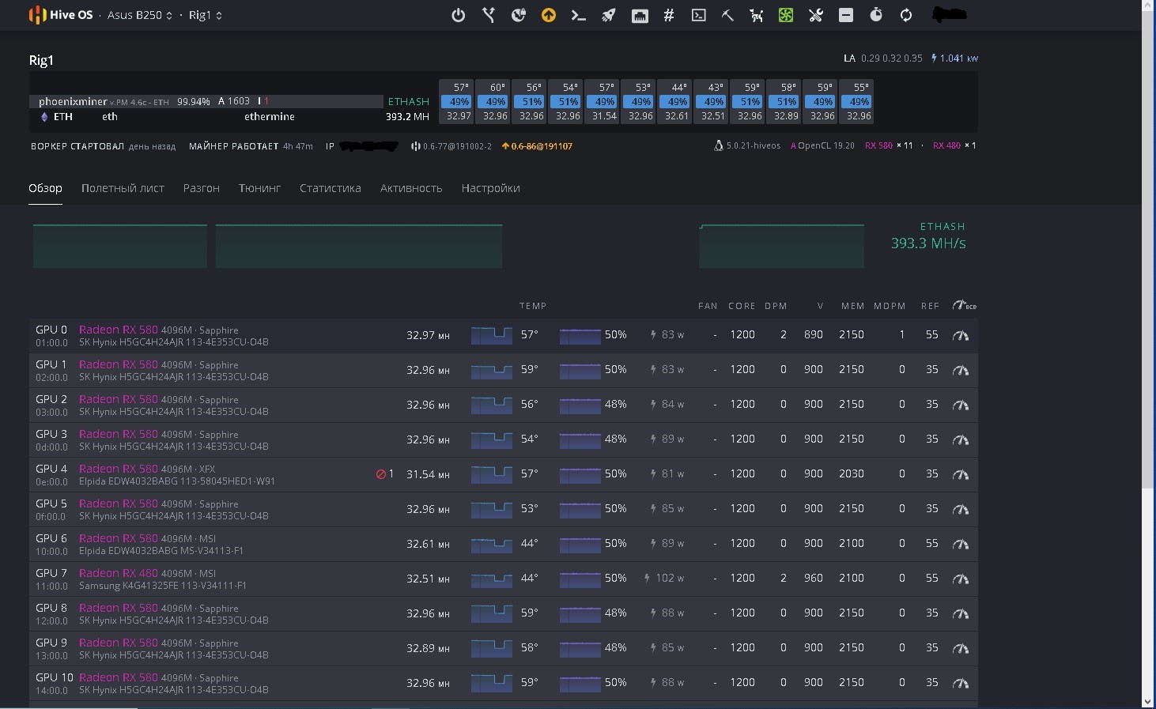The height and width of the screenshot is (709, 1156).
Task: Select the GPU 7 Radeon RX 480 name
Action: coord(119,573)
